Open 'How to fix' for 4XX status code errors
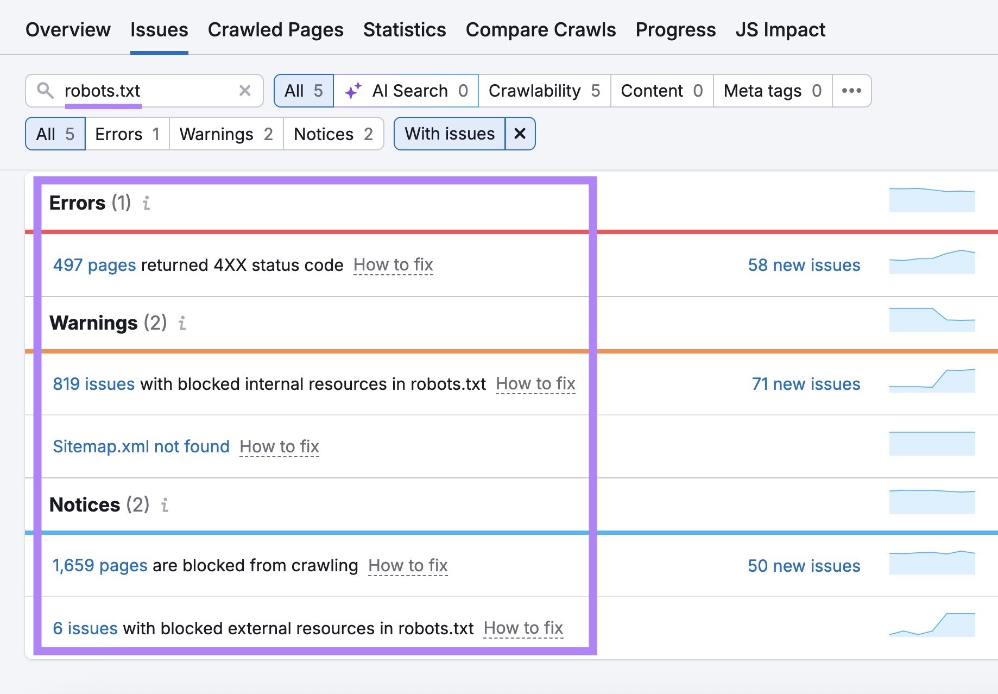The height and width of the screenshot is (694, 998). pyautogui.click(x=394, y=265)
